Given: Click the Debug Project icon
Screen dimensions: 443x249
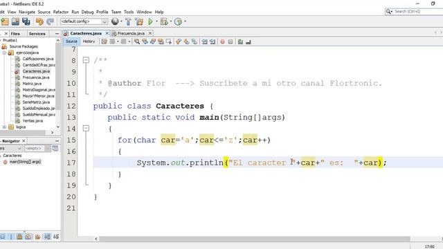Looking at the screenshot, I should pyautogui.click(x=164, y=21).
